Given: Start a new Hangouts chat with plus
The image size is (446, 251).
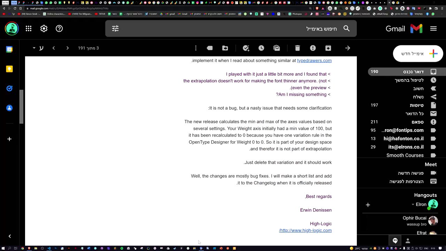Looking at the screenshot, I should click(368, 205).
